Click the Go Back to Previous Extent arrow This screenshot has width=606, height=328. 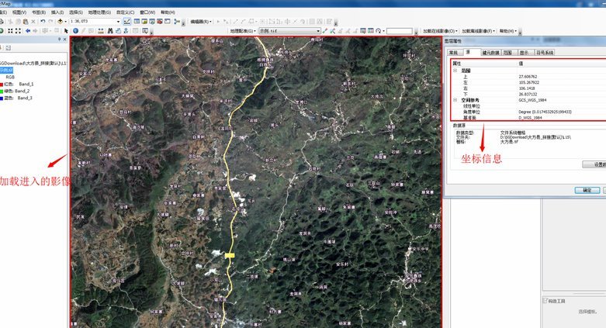pos(28,31)
